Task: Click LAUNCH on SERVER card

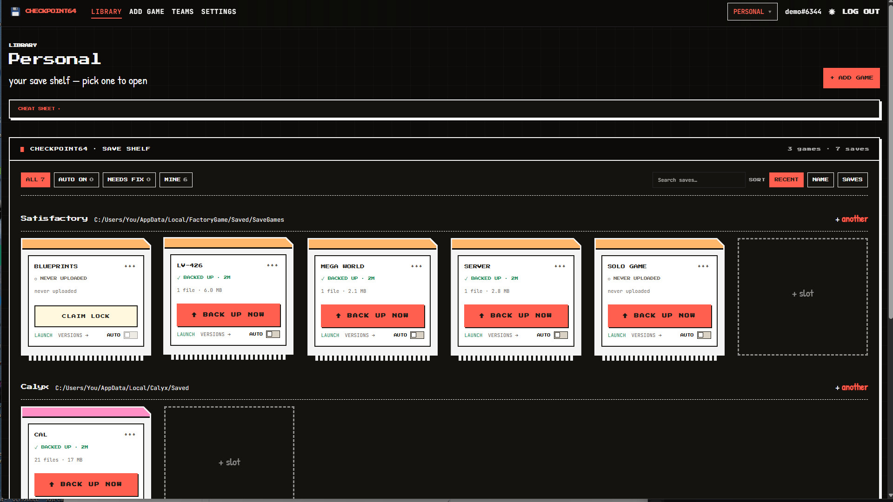Action: [x=473, y=336]
